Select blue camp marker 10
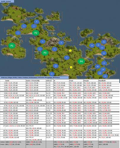 point(56,66)
